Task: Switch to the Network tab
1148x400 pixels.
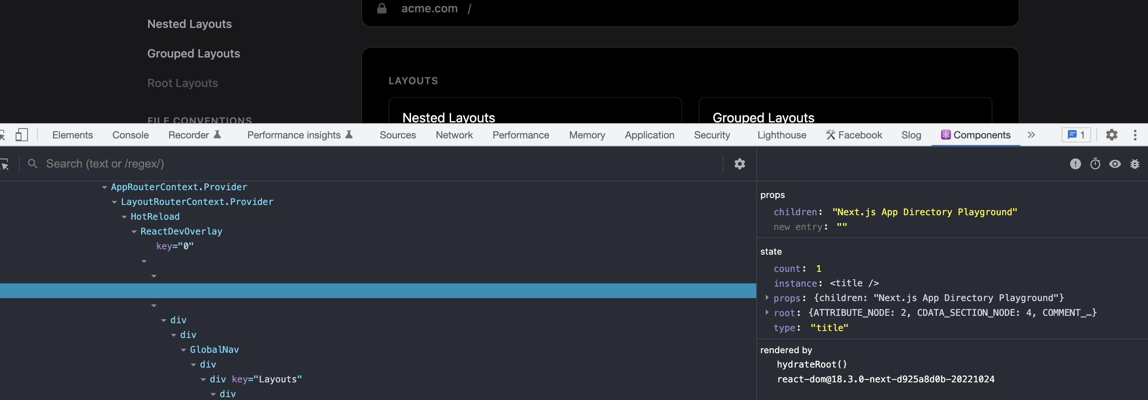Action: coord(454,135)
